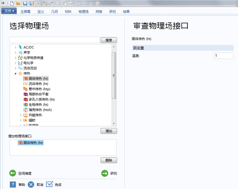Click the 空间维度 back link
The height and width of the screenshot is (189, 238).
pyautogui.click(x=25, y=173)
